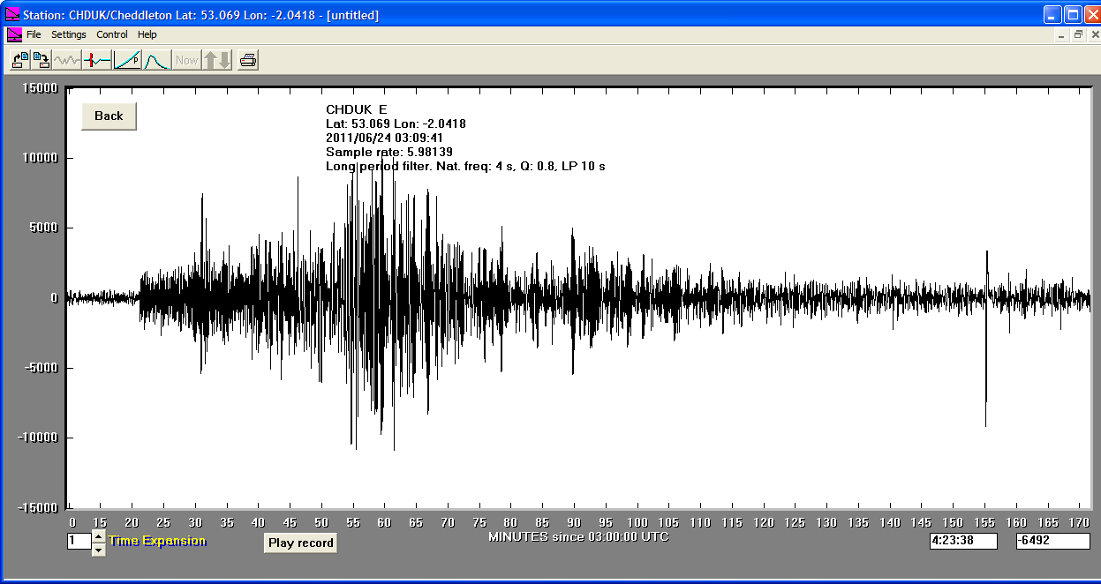The width and height of the screenshot is (1101, 584).
Task: Click the red event marker trace icon
Action: tap(97, 60)
